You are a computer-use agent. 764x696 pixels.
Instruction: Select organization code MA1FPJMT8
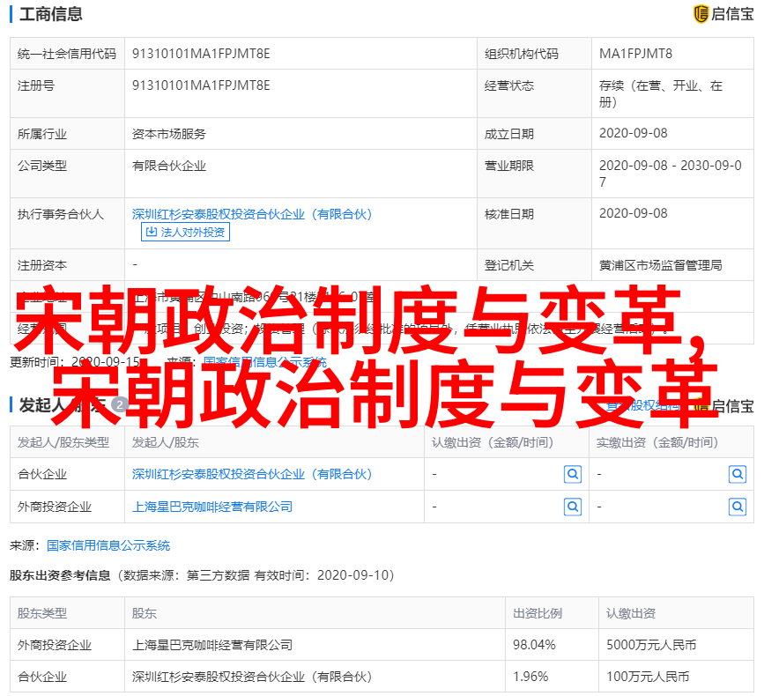coord(635,54)
